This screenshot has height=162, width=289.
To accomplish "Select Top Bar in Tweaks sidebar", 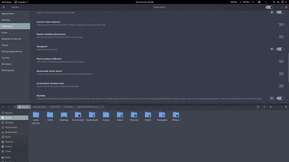I will tap(15, 58).
